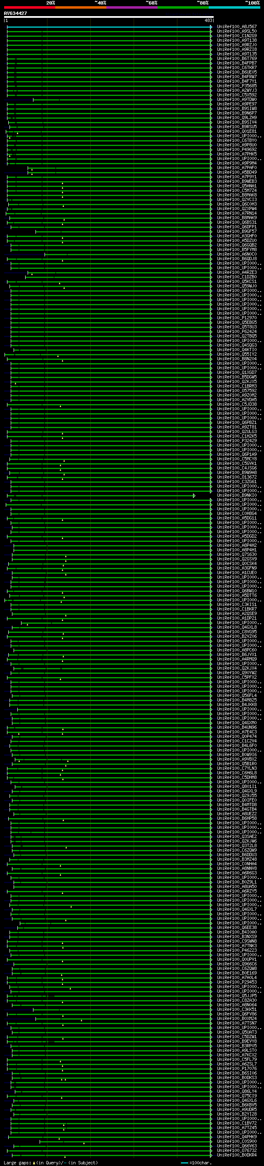Select hit label UniRef100_B9GF57
The height and width of the screenshot is (1166, 264).
237,231
